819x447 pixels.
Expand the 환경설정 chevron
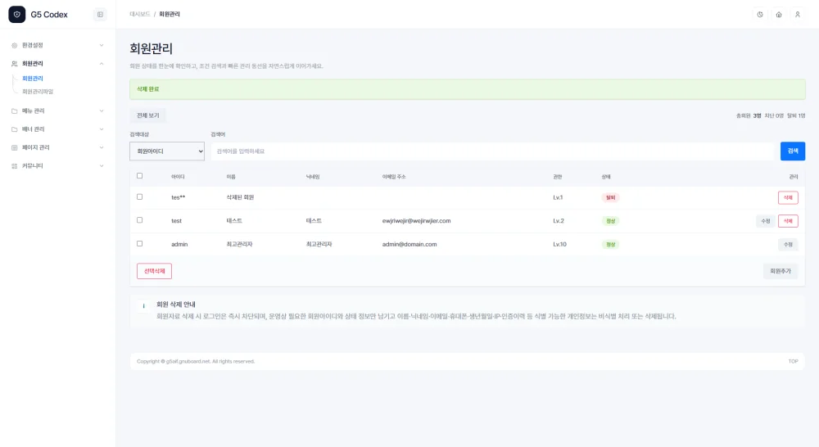pos(102,45)
